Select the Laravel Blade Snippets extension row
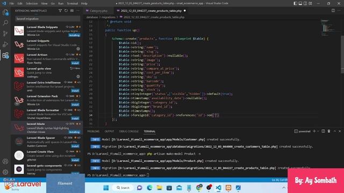 (47, 31)
